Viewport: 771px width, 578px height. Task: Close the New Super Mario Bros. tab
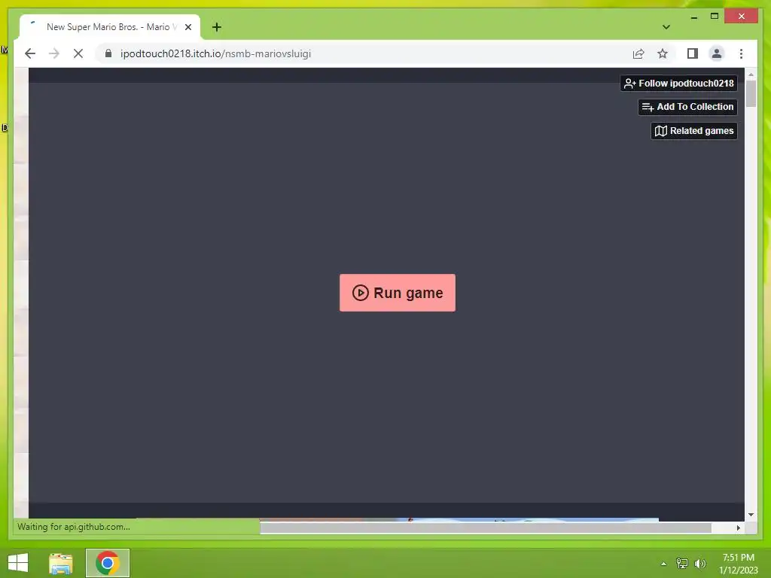[187, 27]
